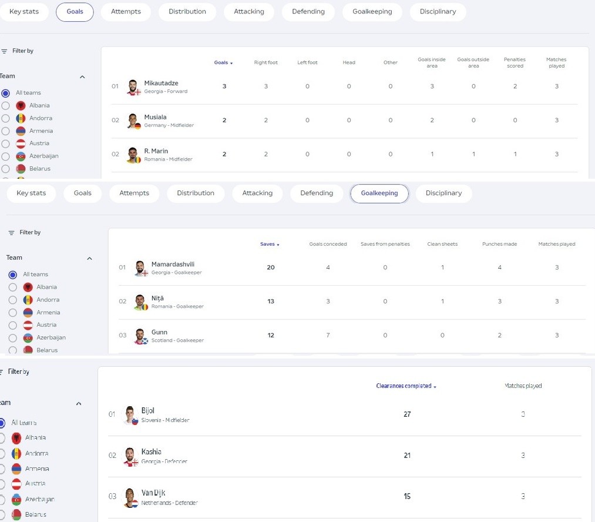Screen dimensions: 595x522
Task: Click Van Dijk's player photo
Action: click(x=130, y=497)
